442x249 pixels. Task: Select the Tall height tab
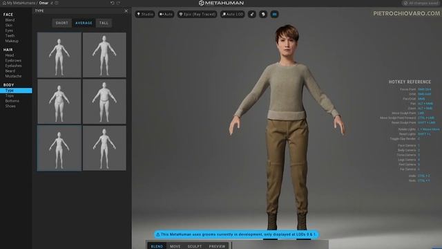[x=104, y=23]
